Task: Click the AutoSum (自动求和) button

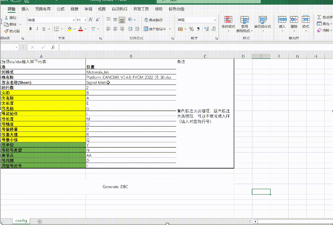Action: click(325, 17)
